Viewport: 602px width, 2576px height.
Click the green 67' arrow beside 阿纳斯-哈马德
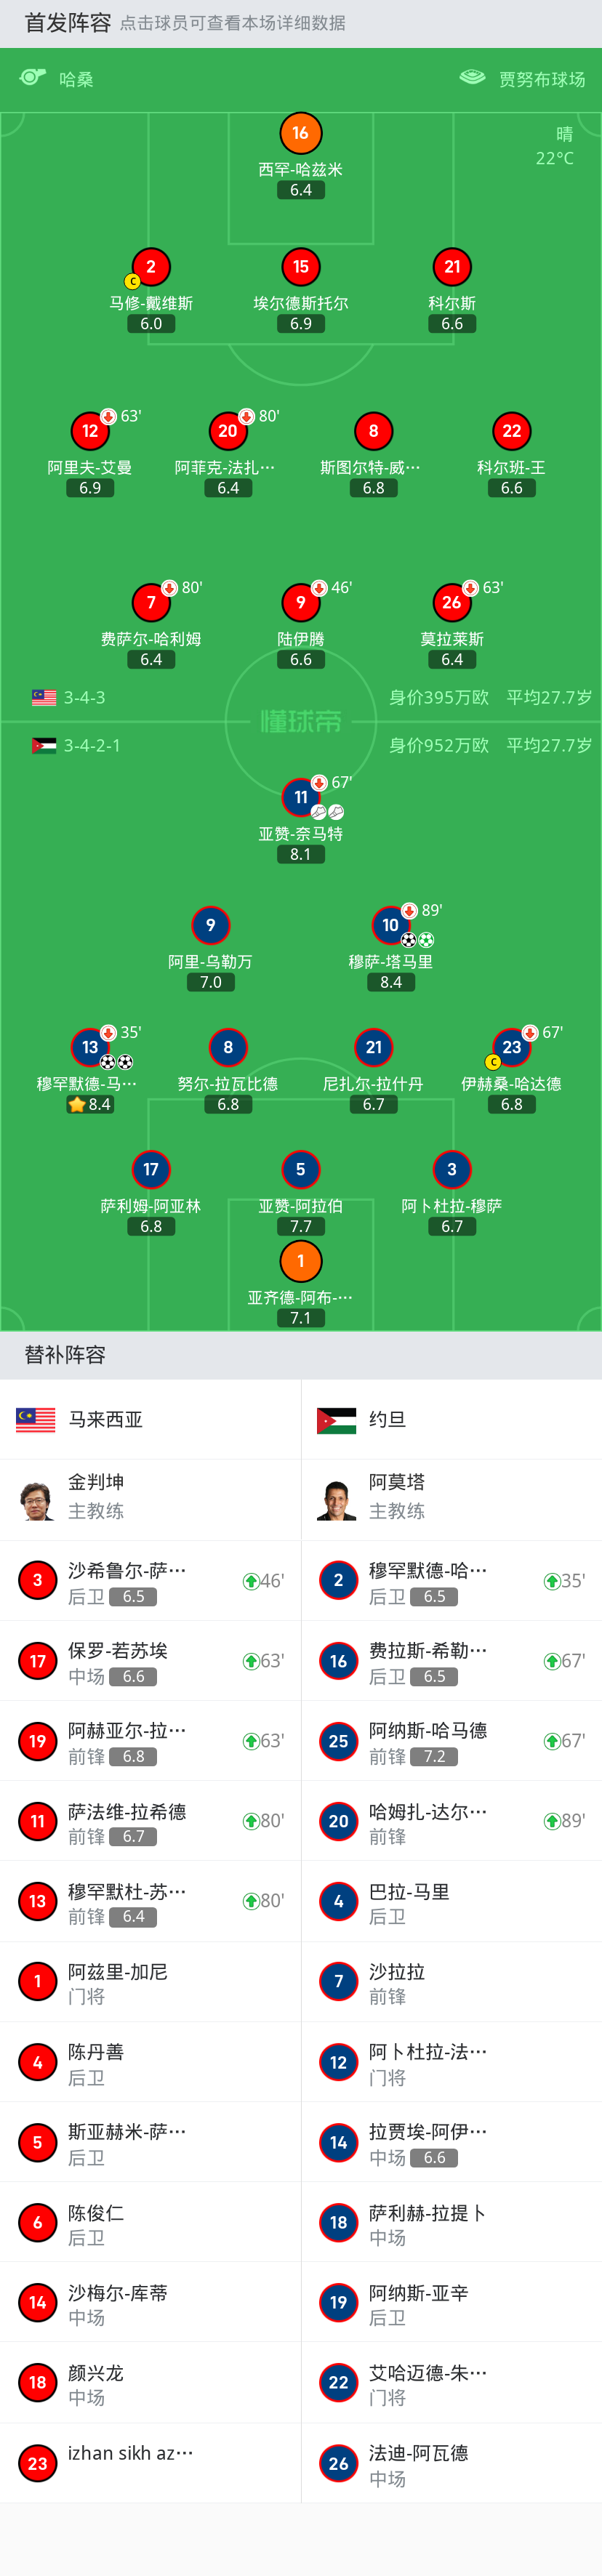coord(550,1741)
